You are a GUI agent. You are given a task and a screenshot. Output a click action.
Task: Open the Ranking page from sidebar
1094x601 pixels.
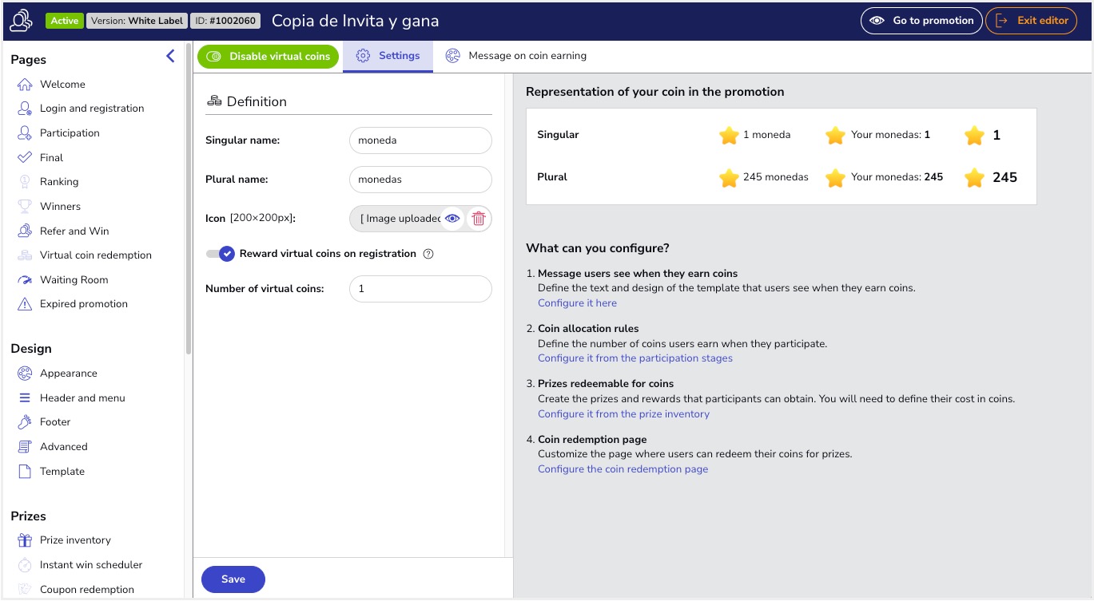59,182
